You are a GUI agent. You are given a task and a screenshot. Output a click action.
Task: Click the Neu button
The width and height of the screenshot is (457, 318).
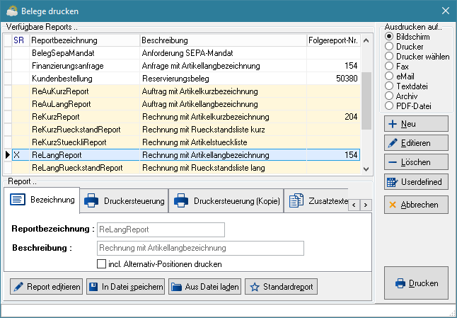coord(416,124)
